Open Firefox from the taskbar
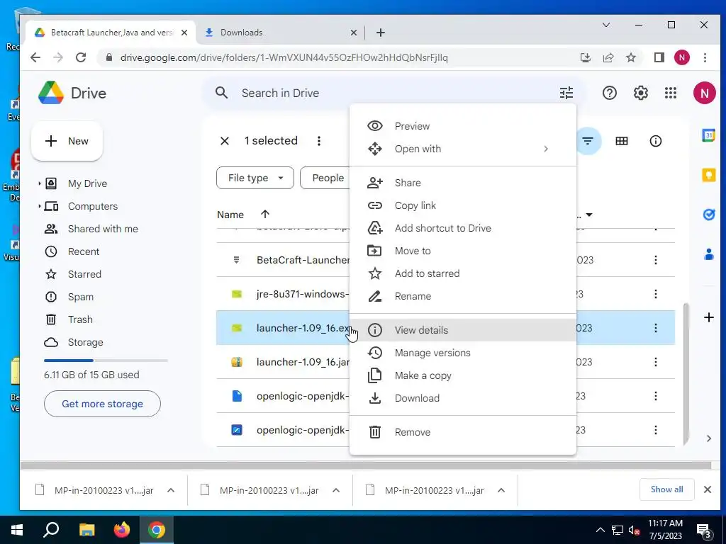 122,530
